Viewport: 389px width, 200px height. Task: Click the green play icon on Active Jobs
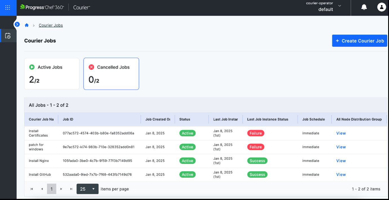click(32, 67)
